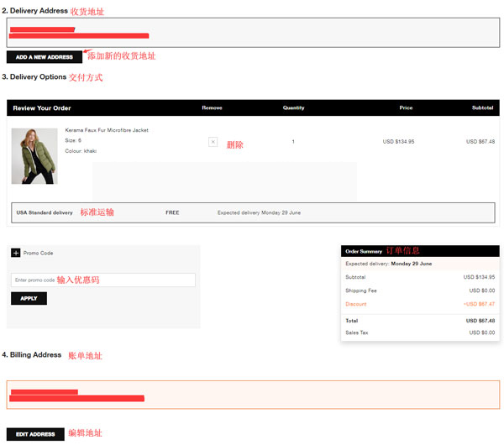Click the Billing Address section heading

click(32, 354)
